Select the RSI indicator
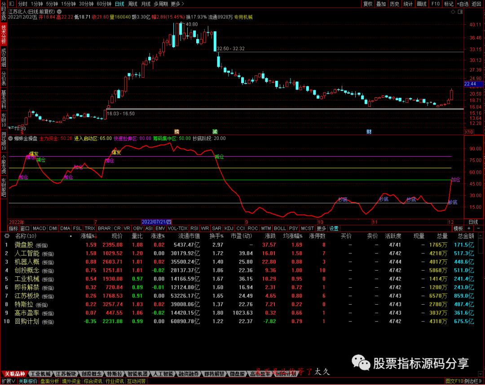Viewport: 485px width, 385px height. pyautogui.click(x=194, y=228)
